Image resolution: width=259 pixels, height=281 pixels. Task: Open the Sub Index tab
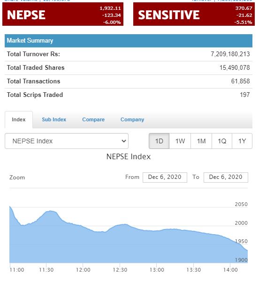tap(54, 119)
